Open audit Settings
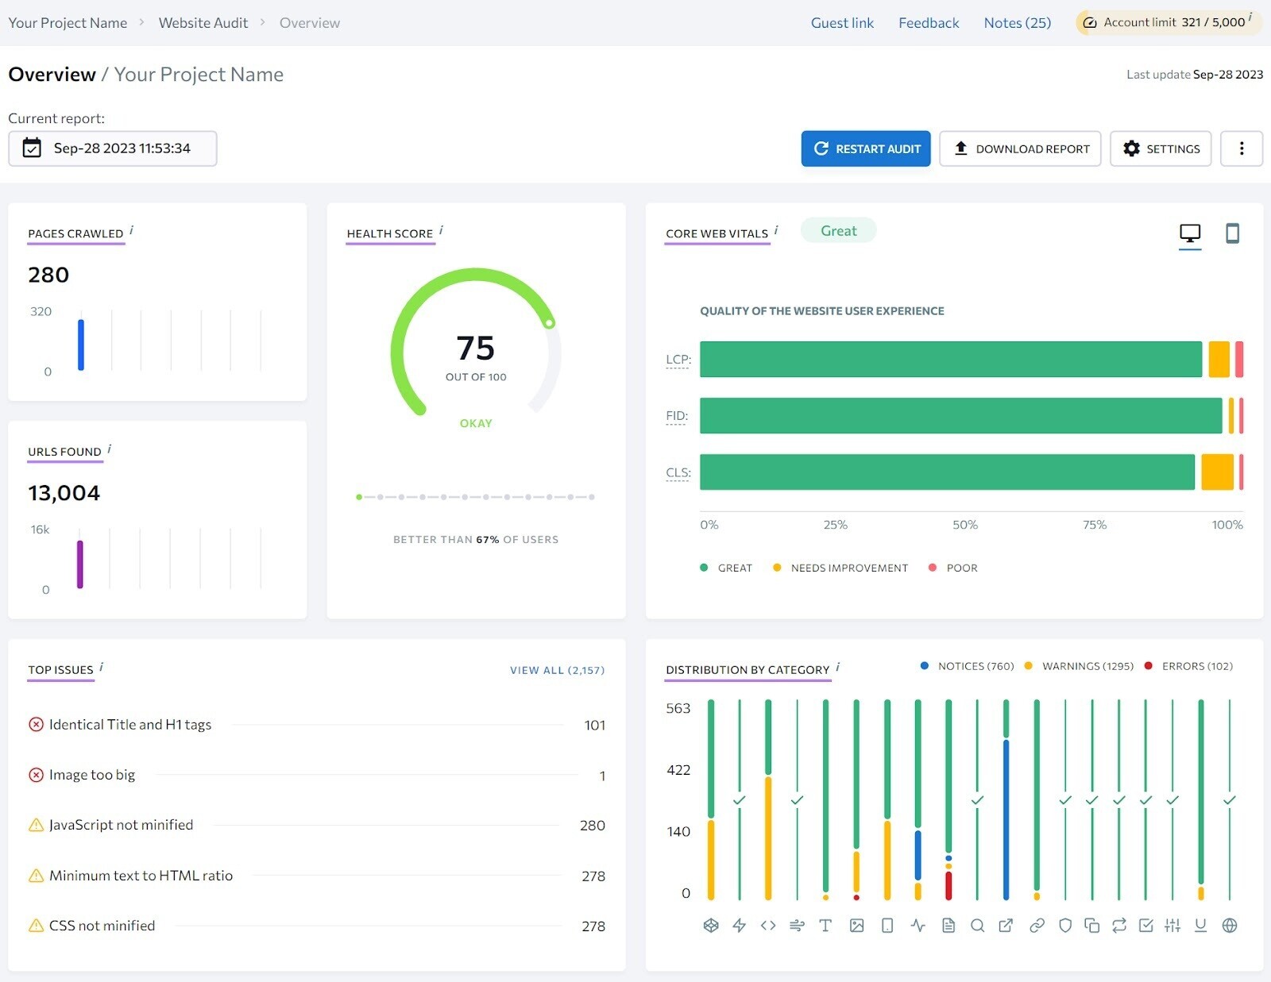 (1161, 148)
